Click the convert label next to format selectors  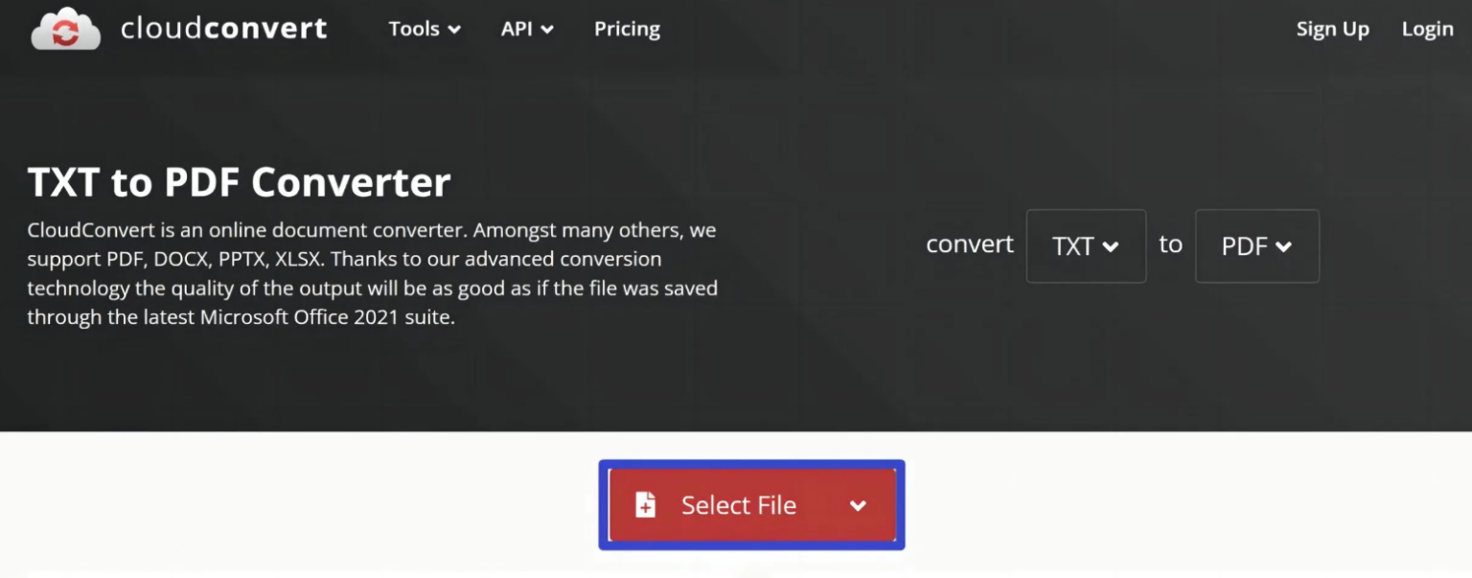click(970, 244)
